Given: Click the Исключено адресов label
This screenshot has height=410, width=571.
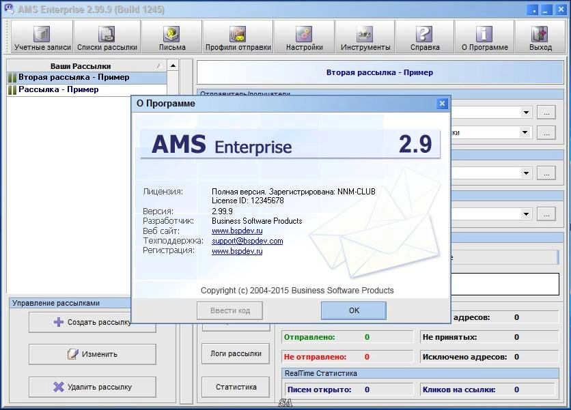Looking at the screenshot, I should pos(464,357).
